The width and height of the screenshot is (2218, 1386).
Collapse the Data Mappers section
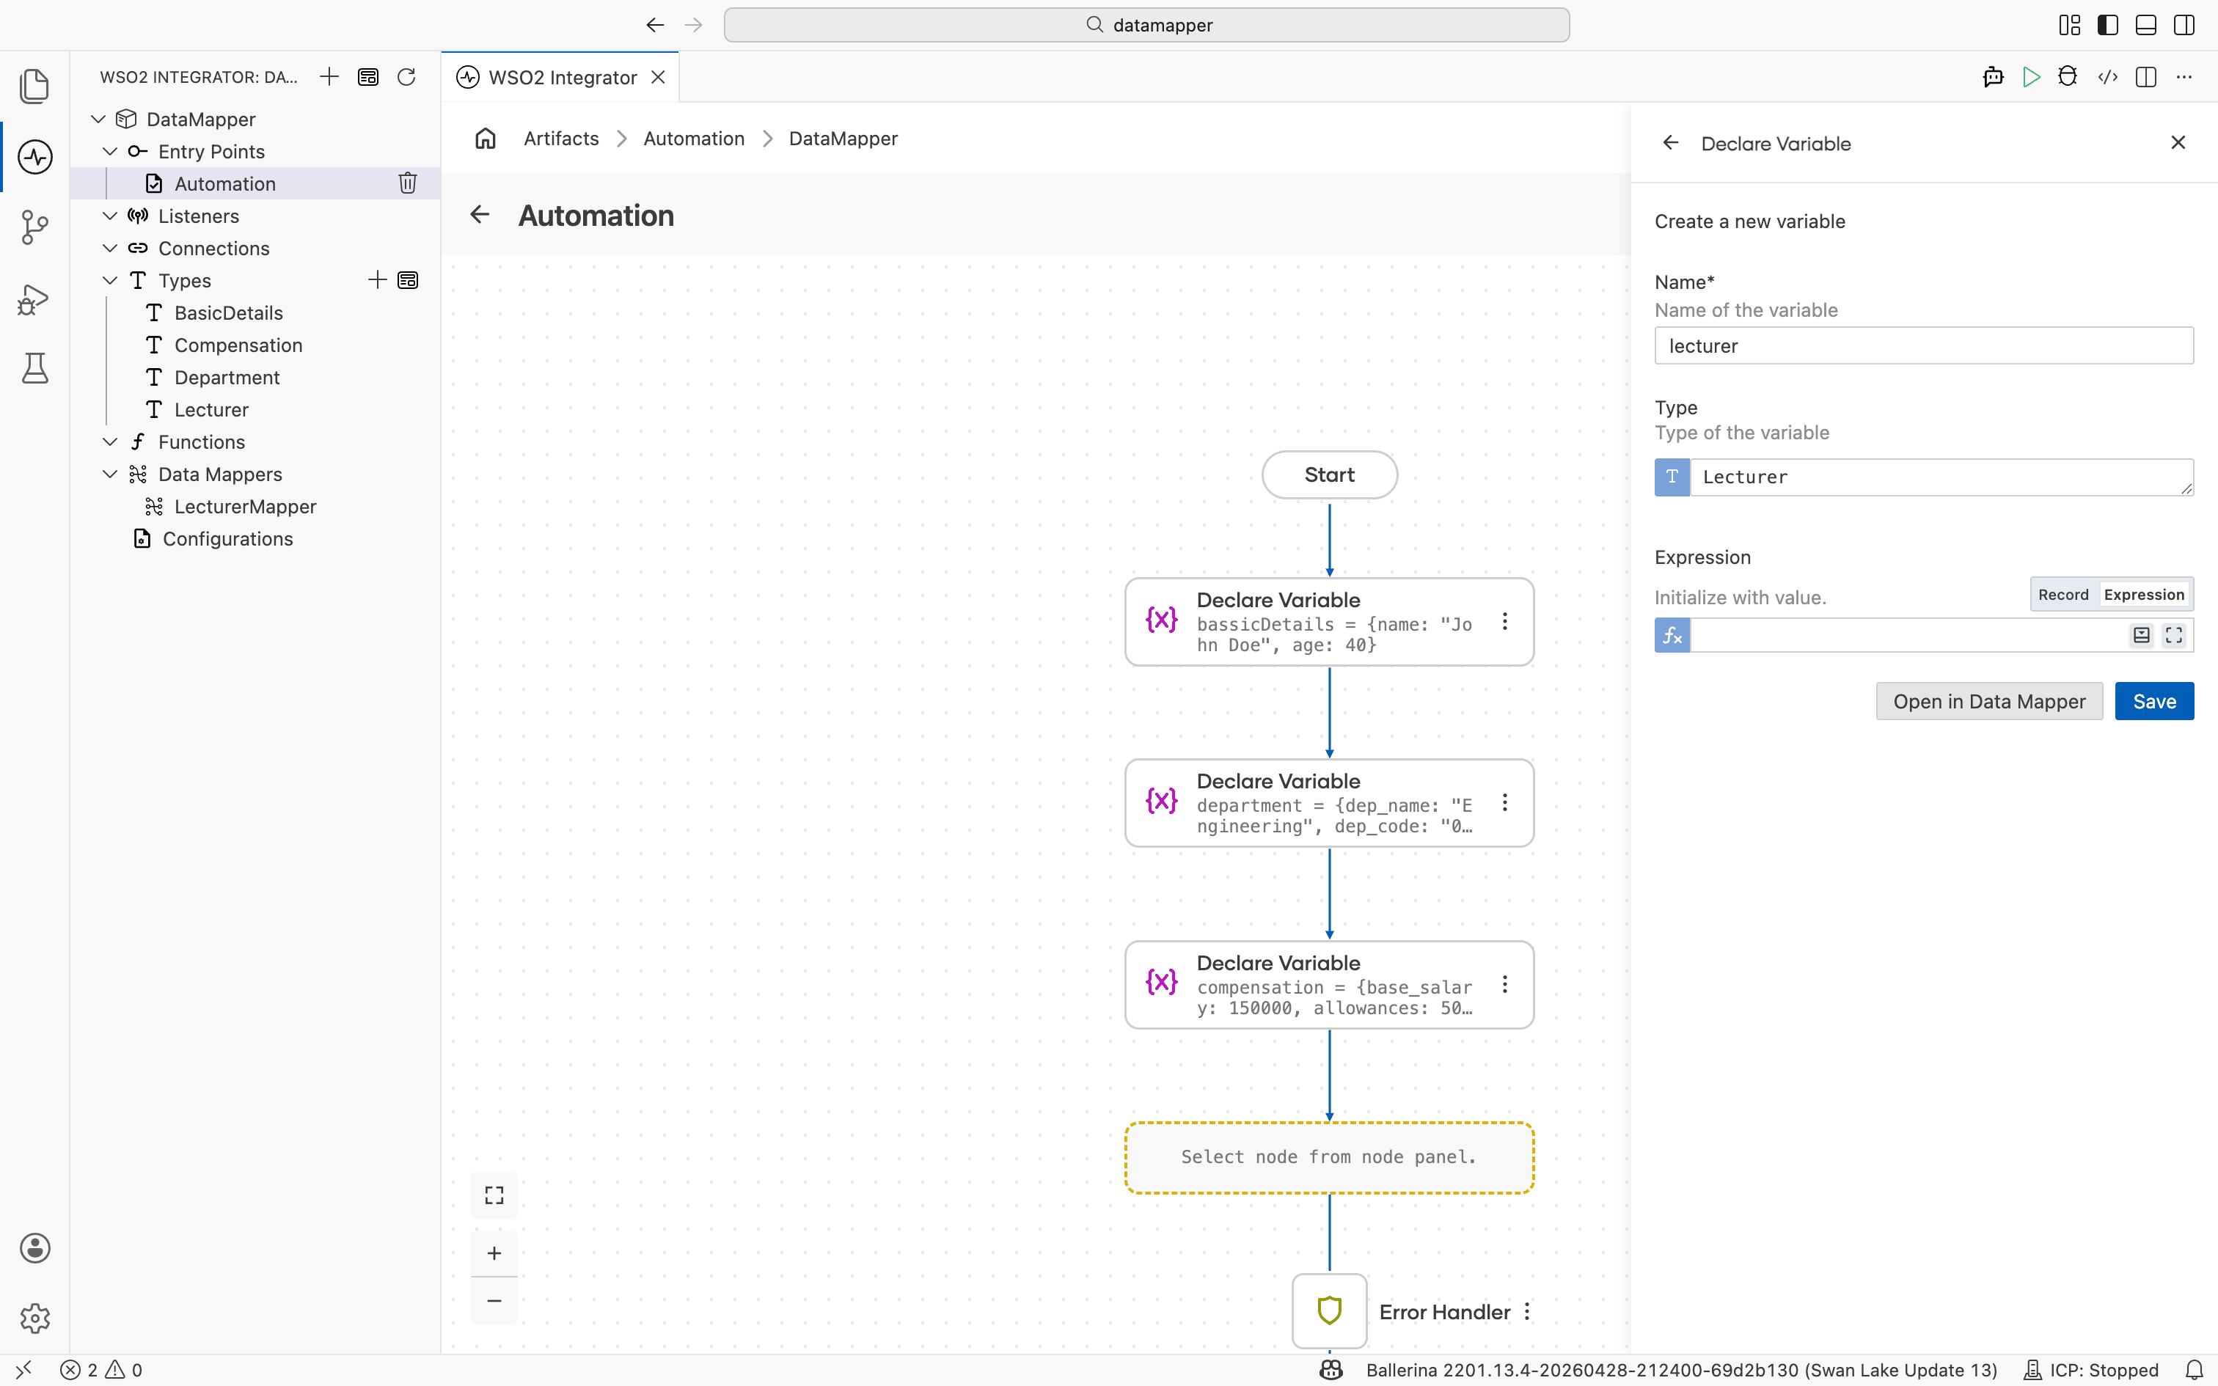click(x=110, y=474)
